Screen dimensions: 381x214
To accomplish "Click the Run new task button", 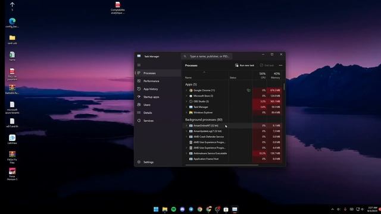I will [x=245, y=65].
